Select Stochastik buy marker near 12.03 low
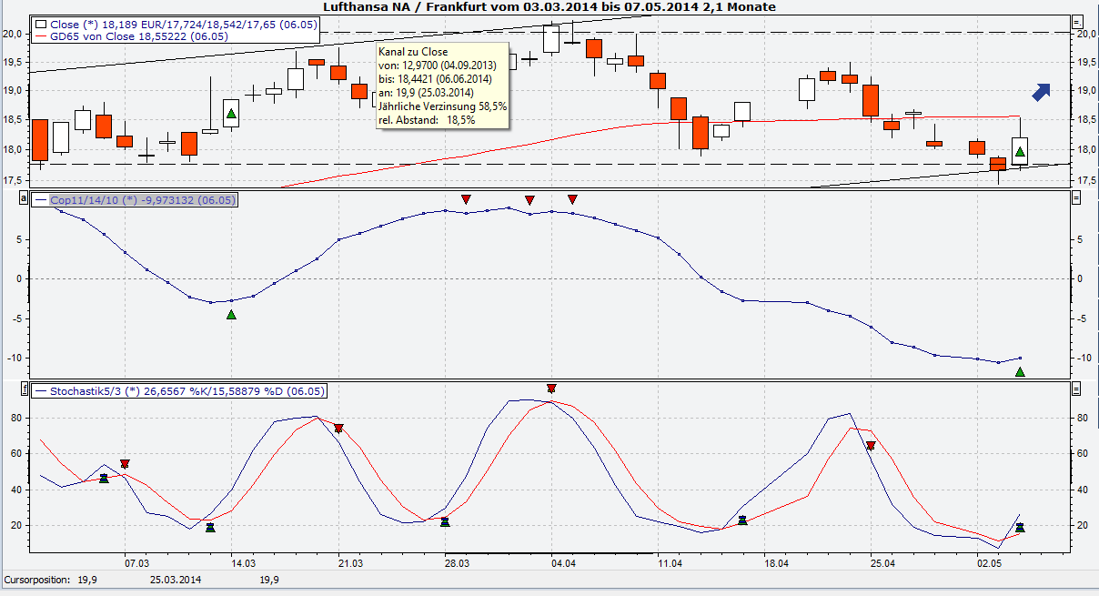The width and height of the screenshot is (1099, 596). point(210,527)
